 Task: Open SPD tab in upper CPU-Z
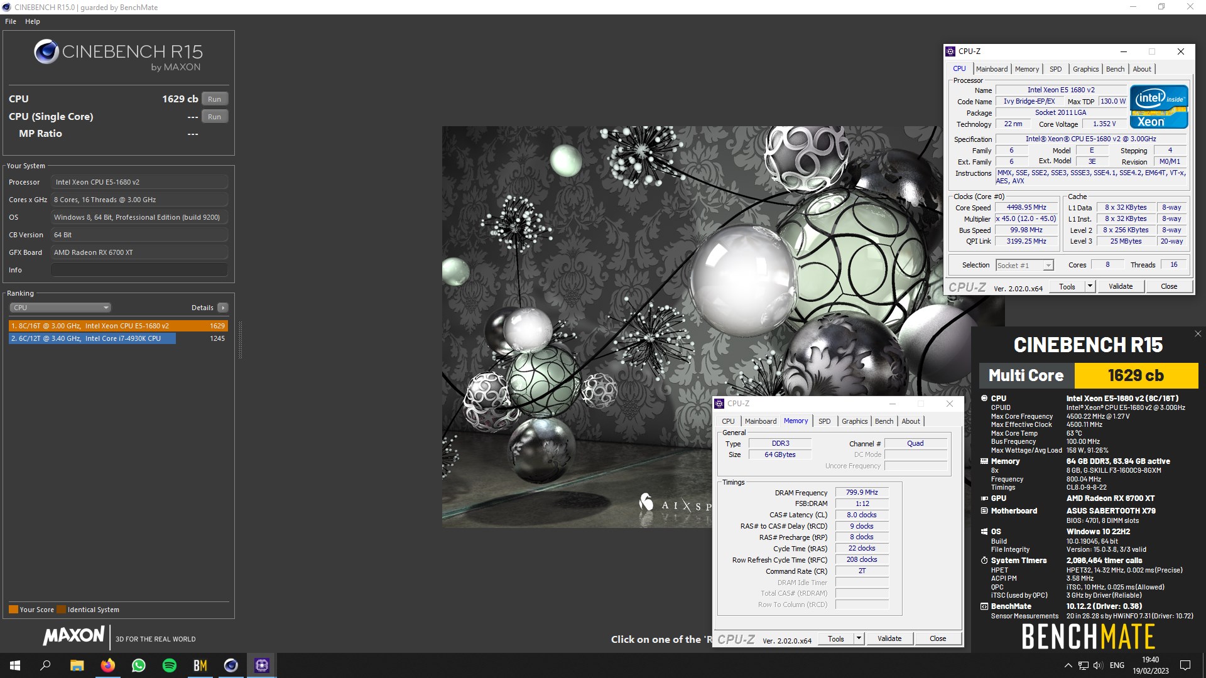(1056, 69)
